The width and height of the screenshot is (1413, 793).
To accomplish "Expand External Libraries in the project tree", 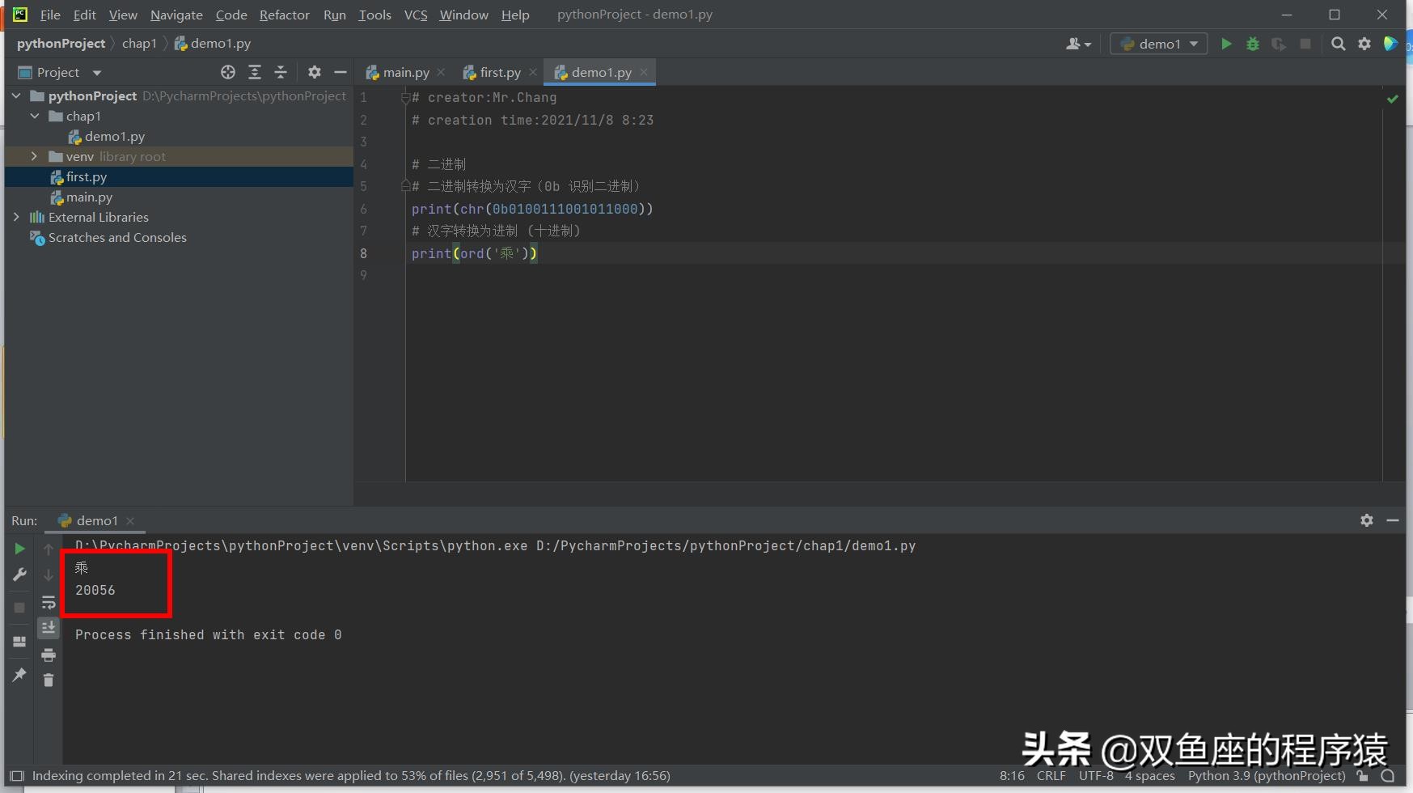I will pyautogui.click(x=17, y=217).
